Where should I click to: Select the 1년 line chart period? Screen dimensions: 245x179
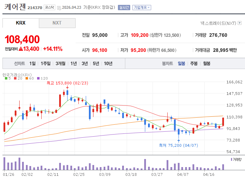[x=73, y=63]
